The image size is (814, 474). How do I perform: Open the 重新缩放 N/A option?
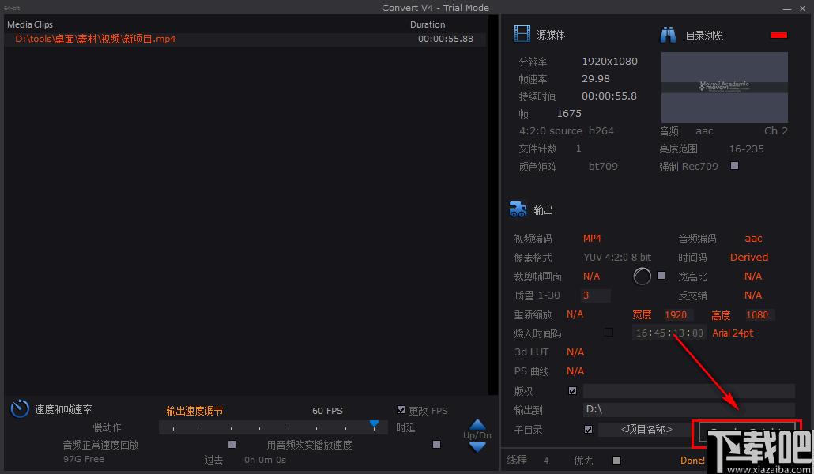click(575, 314)
